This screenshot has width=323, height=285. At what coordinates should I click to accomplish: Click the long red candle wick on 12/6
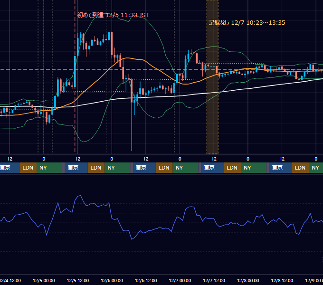132,127
